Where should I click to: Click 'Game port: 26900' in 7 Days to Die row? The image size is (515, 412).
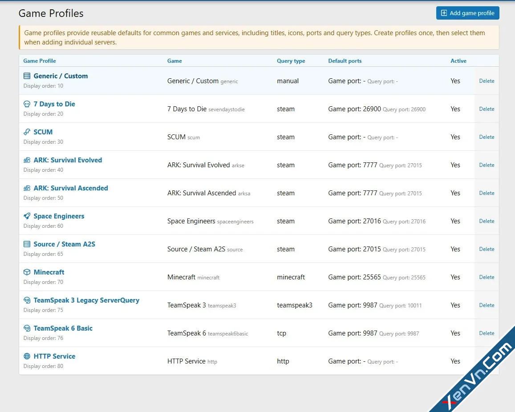pos(354,109)
